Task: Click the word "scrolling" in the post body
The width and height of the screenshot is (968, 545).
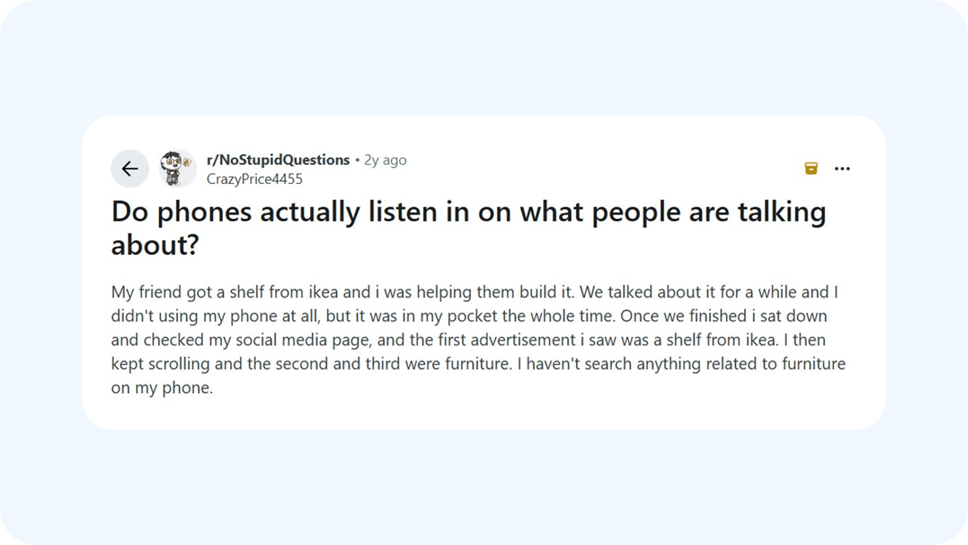Action: click(179, 364)
